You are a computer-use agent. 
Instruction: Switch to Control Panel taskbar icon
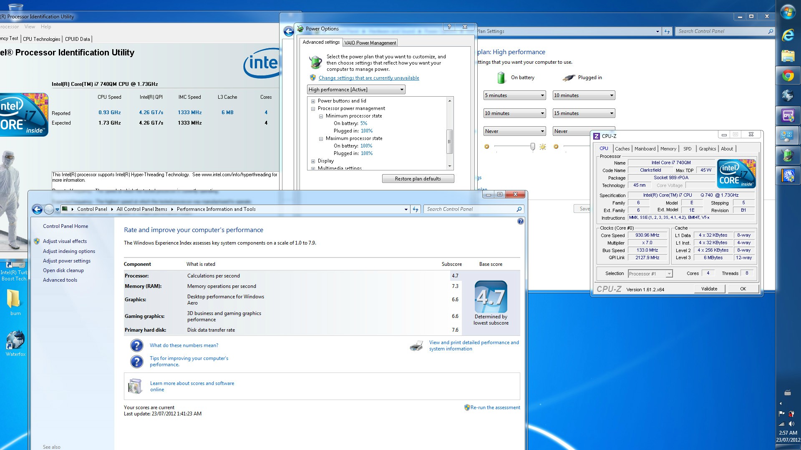(x=788, y=135)
